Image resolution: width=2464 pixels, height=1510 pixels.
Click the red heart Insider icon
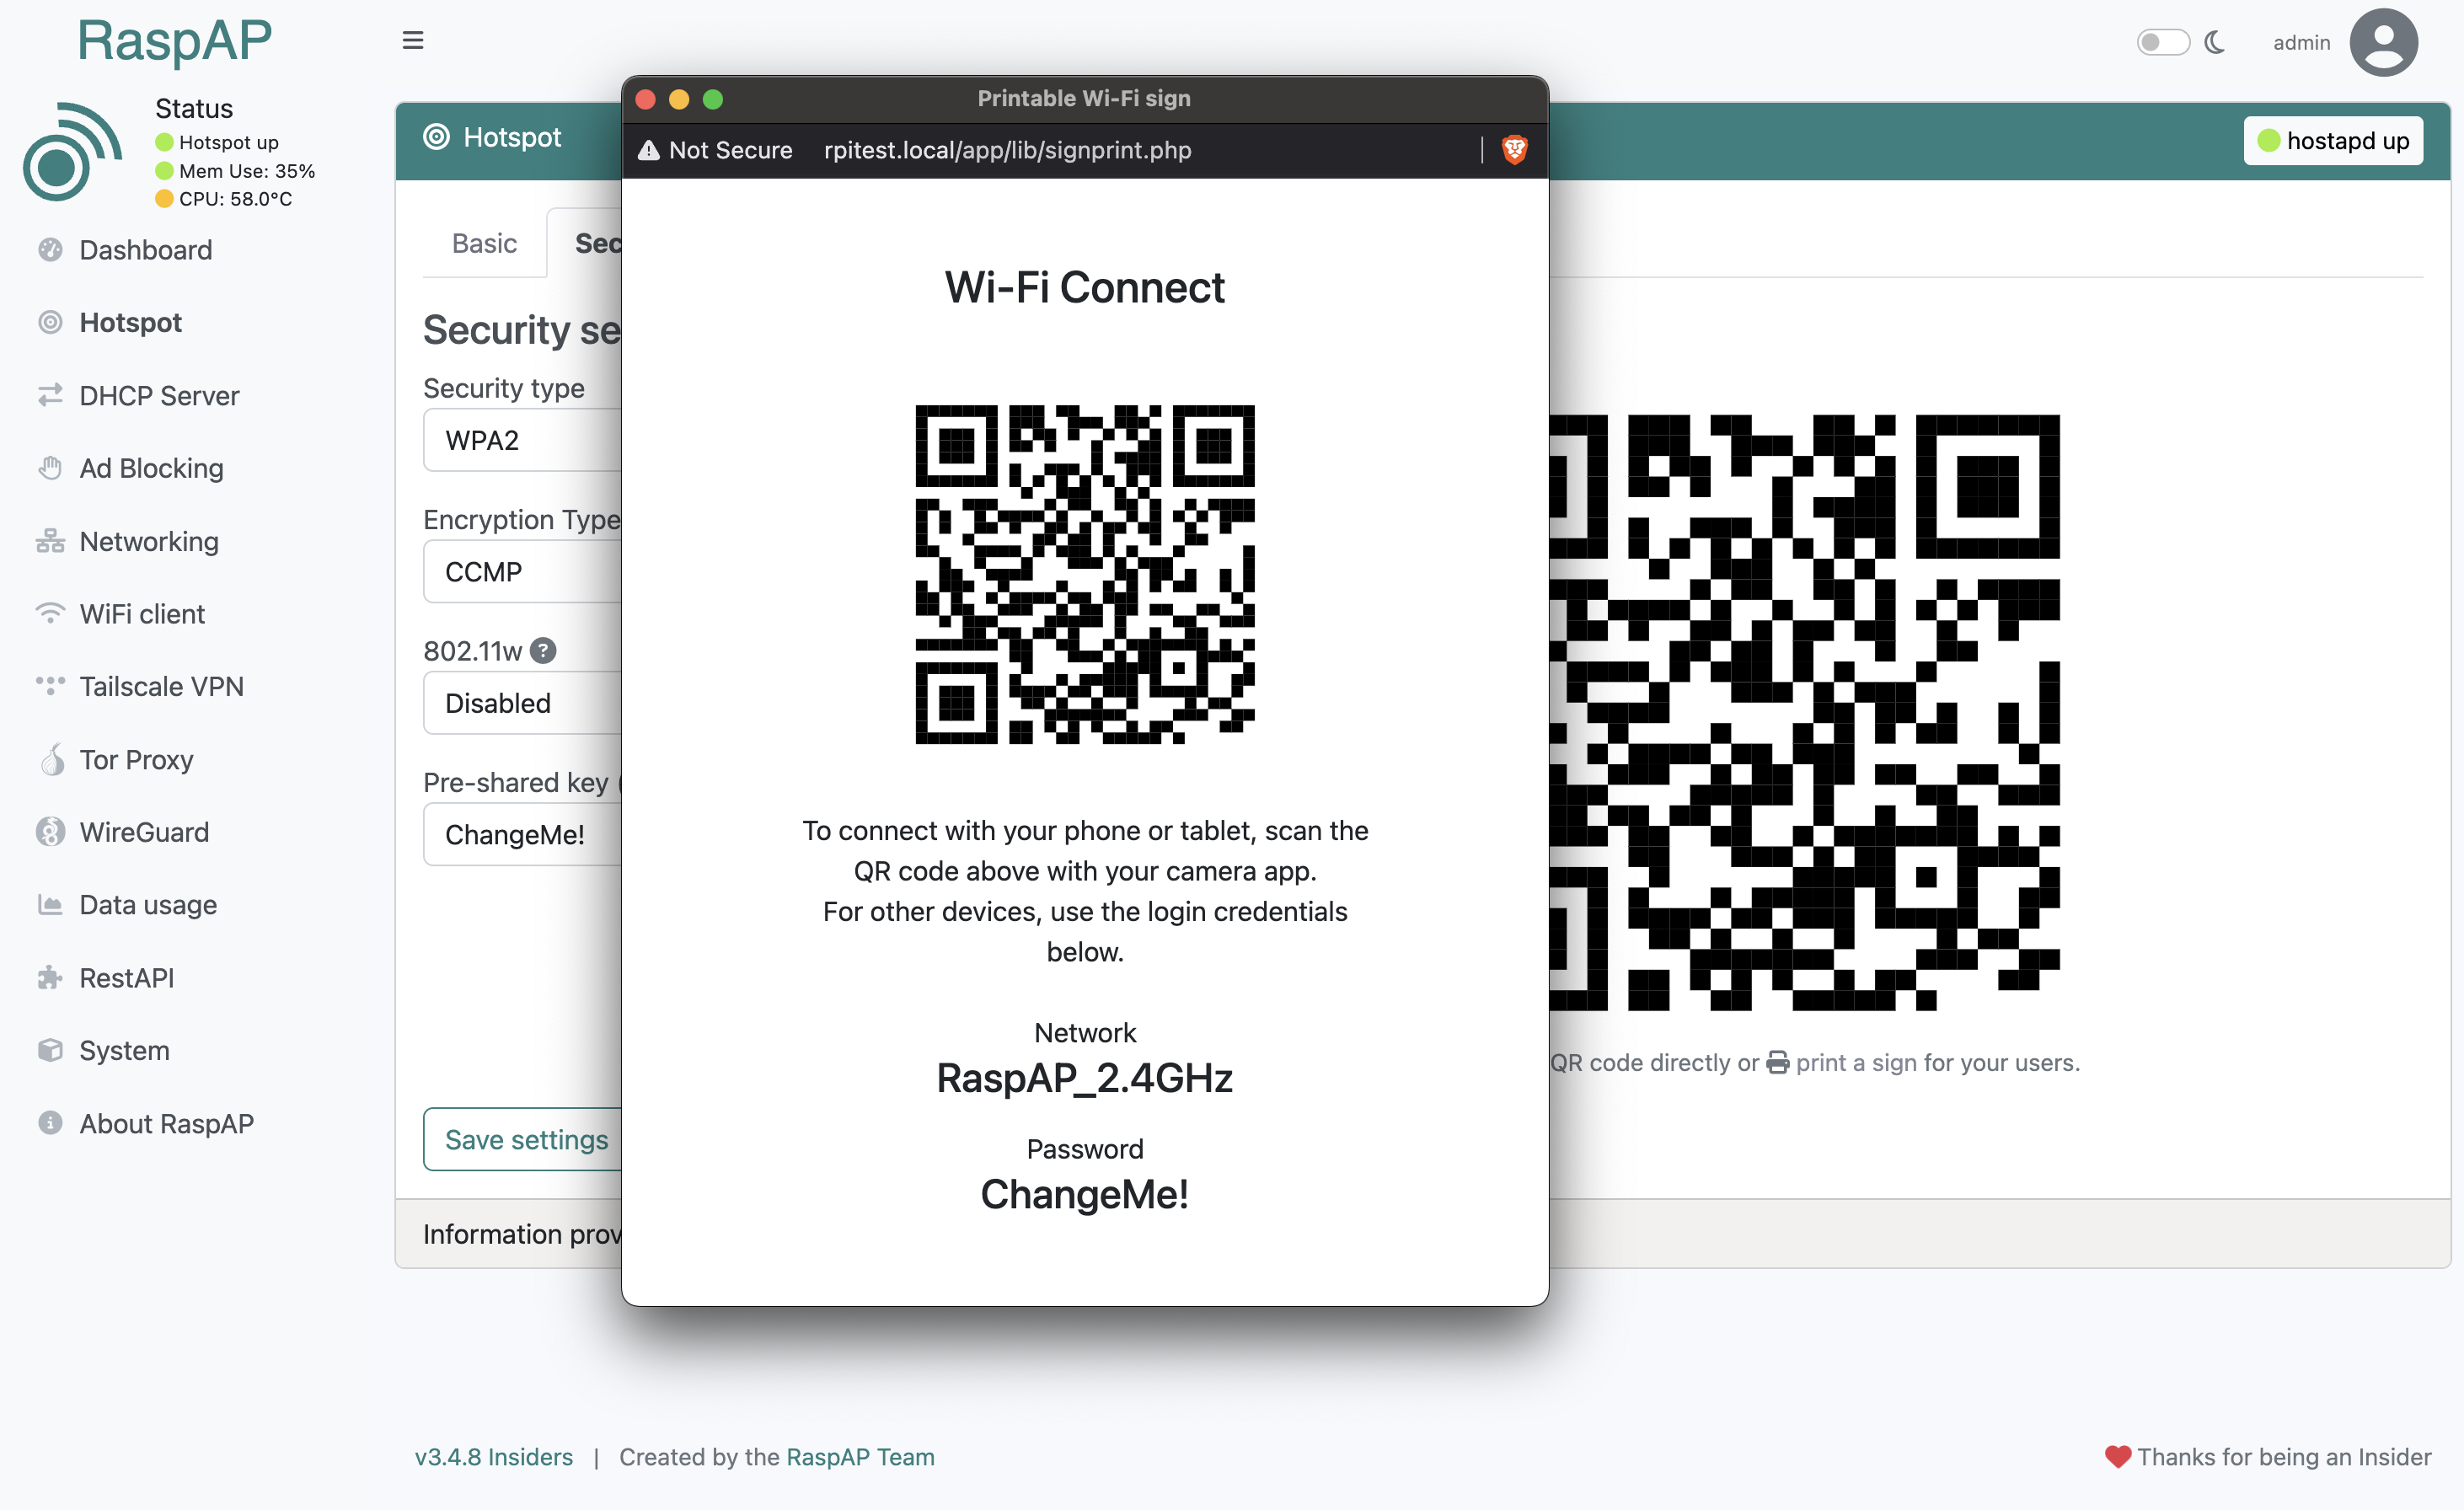click(x=2117, y=1457)
